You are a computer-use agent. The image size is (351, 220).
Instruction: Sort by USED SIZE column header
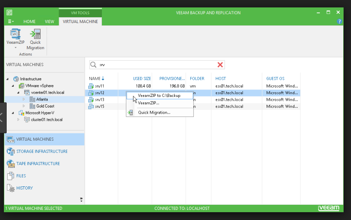[x=142, y=79]
